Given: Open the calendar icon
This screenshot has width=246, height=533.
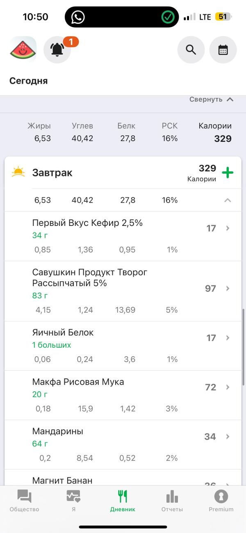Looking at the screenshot, I should 223,50.
